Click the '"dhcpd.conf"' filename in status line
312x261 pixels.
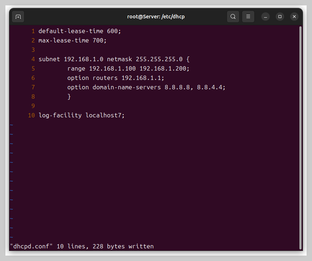(31, 246)
